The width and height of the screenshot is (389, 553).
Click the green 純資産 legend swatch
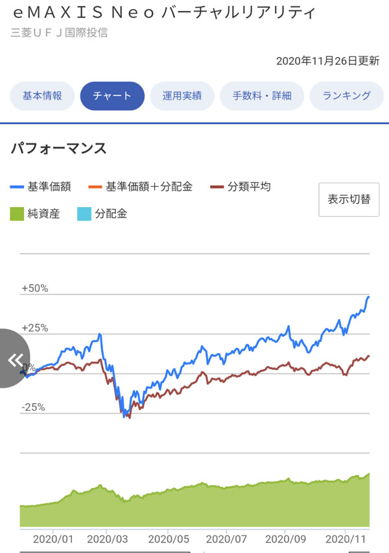click(x=18, y=214)
